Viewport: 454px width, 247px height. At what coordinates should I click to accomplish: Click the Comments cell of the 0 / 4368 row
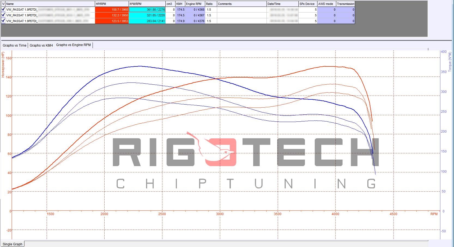(x=242, y=10)
